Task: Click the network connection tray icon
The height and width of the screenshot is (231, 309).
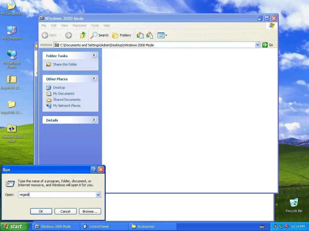Action: coord(281,226)
